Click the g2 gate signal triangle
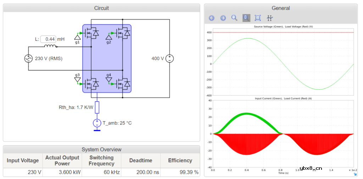363x179 pixels. pyautogui.click(x=109, y=36)
